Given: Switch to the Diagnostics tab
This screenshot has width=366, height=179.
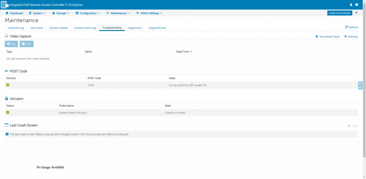Looking at the screenshot, I should pos(135,28).
